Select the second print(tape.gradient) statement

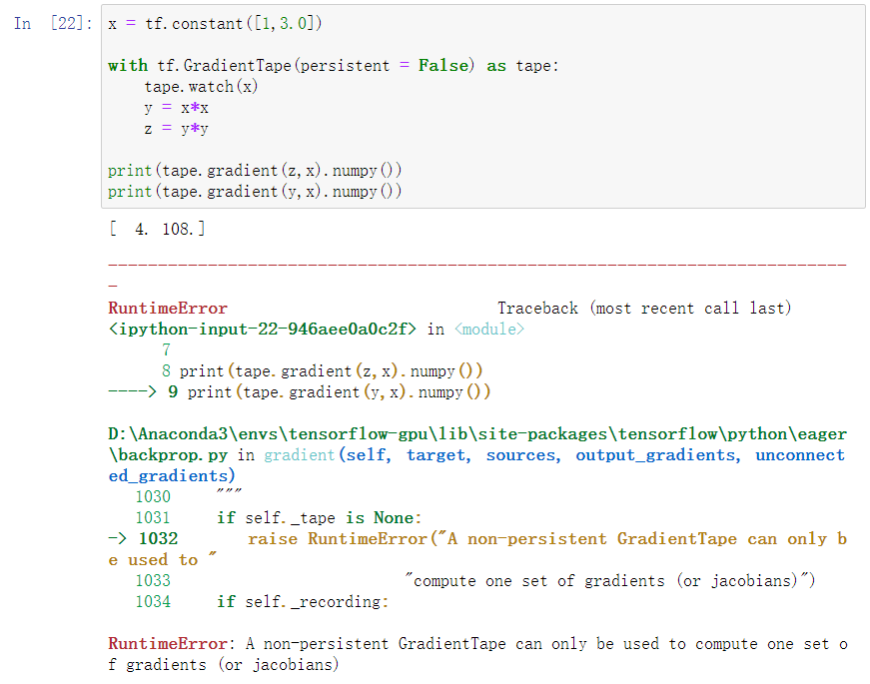(255, 192)
